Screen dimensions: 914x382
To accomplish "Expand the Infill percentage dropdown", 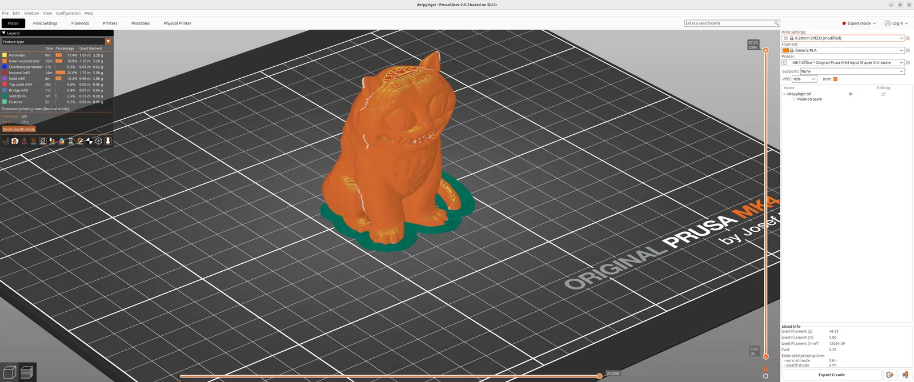I will click(x=804, y=79).
